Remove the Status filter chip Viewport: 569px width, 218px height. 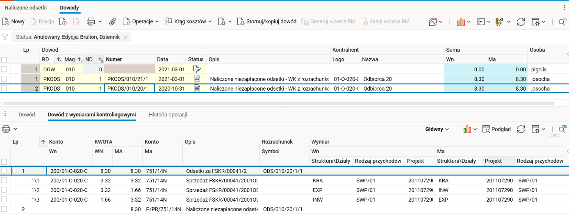[125, 37]
